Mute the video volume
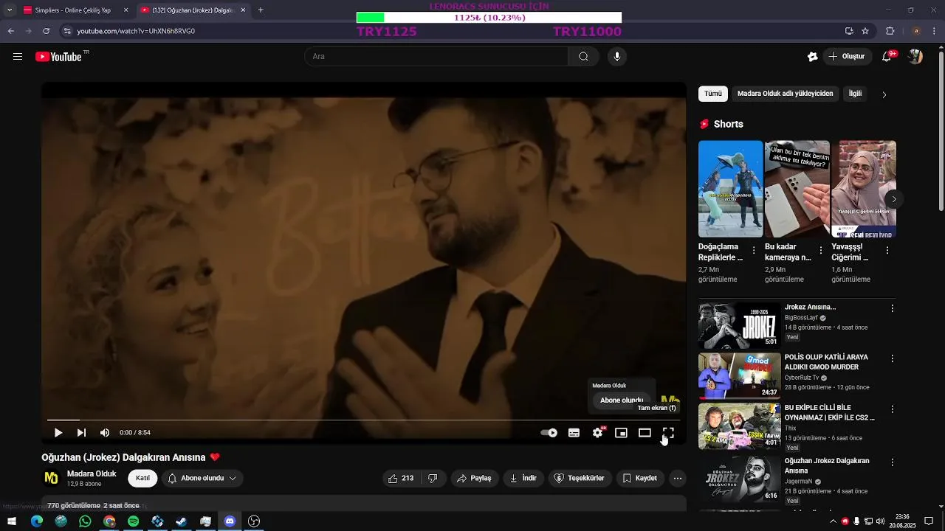This screenshot has width=945, height=531. [x=105, y=433]
